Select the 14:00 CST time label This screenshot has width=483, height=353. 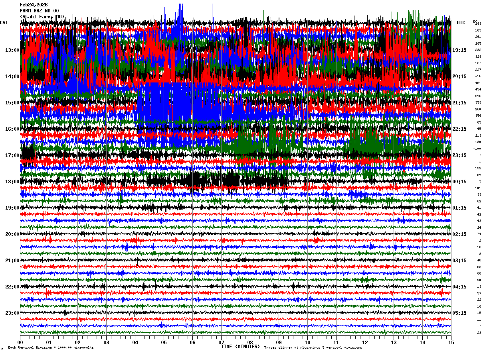click(x=12, y=76)
